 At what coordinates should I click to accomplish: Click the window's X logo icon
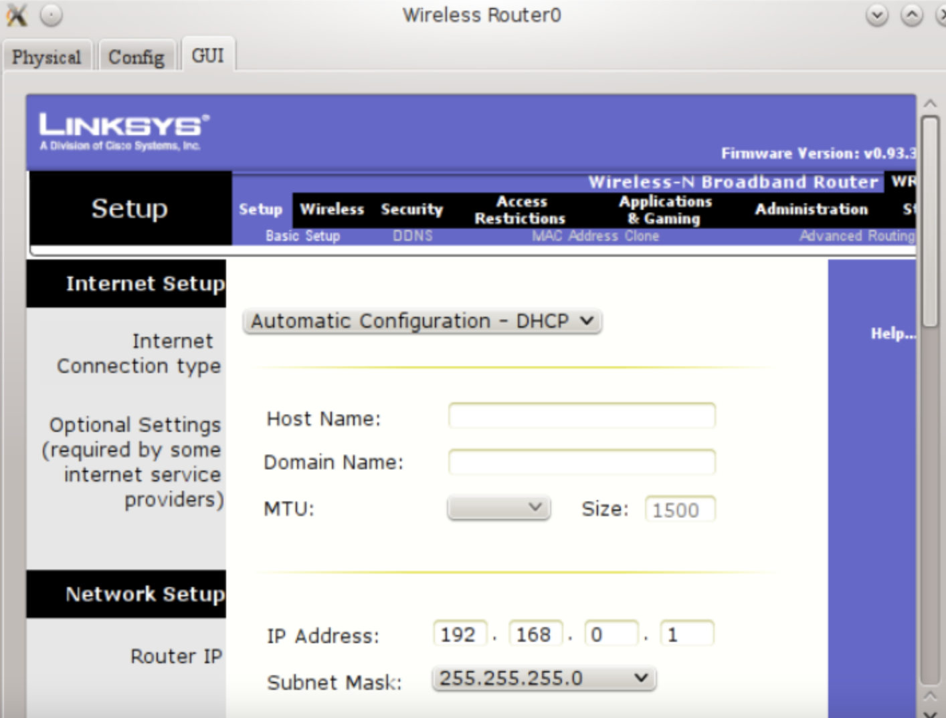17,15
